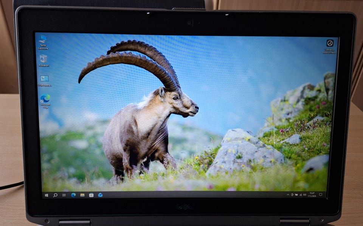The width and height of the screenshot is (363, 226).
Task: Click the Spotlight info icon on desktop
Action: [330, 46]
